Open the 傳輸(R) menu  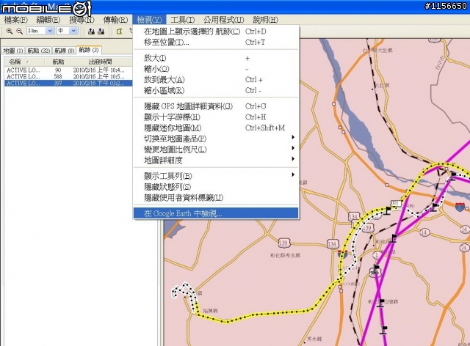(x=115, y=20)
